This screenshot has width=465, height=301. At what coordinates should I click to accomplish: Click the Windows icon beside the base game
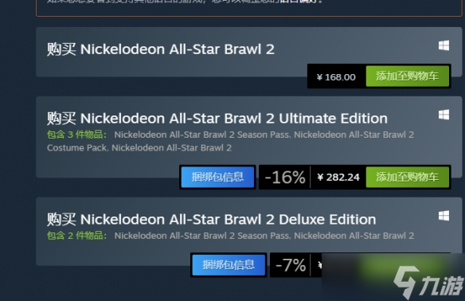coord(444,45)
